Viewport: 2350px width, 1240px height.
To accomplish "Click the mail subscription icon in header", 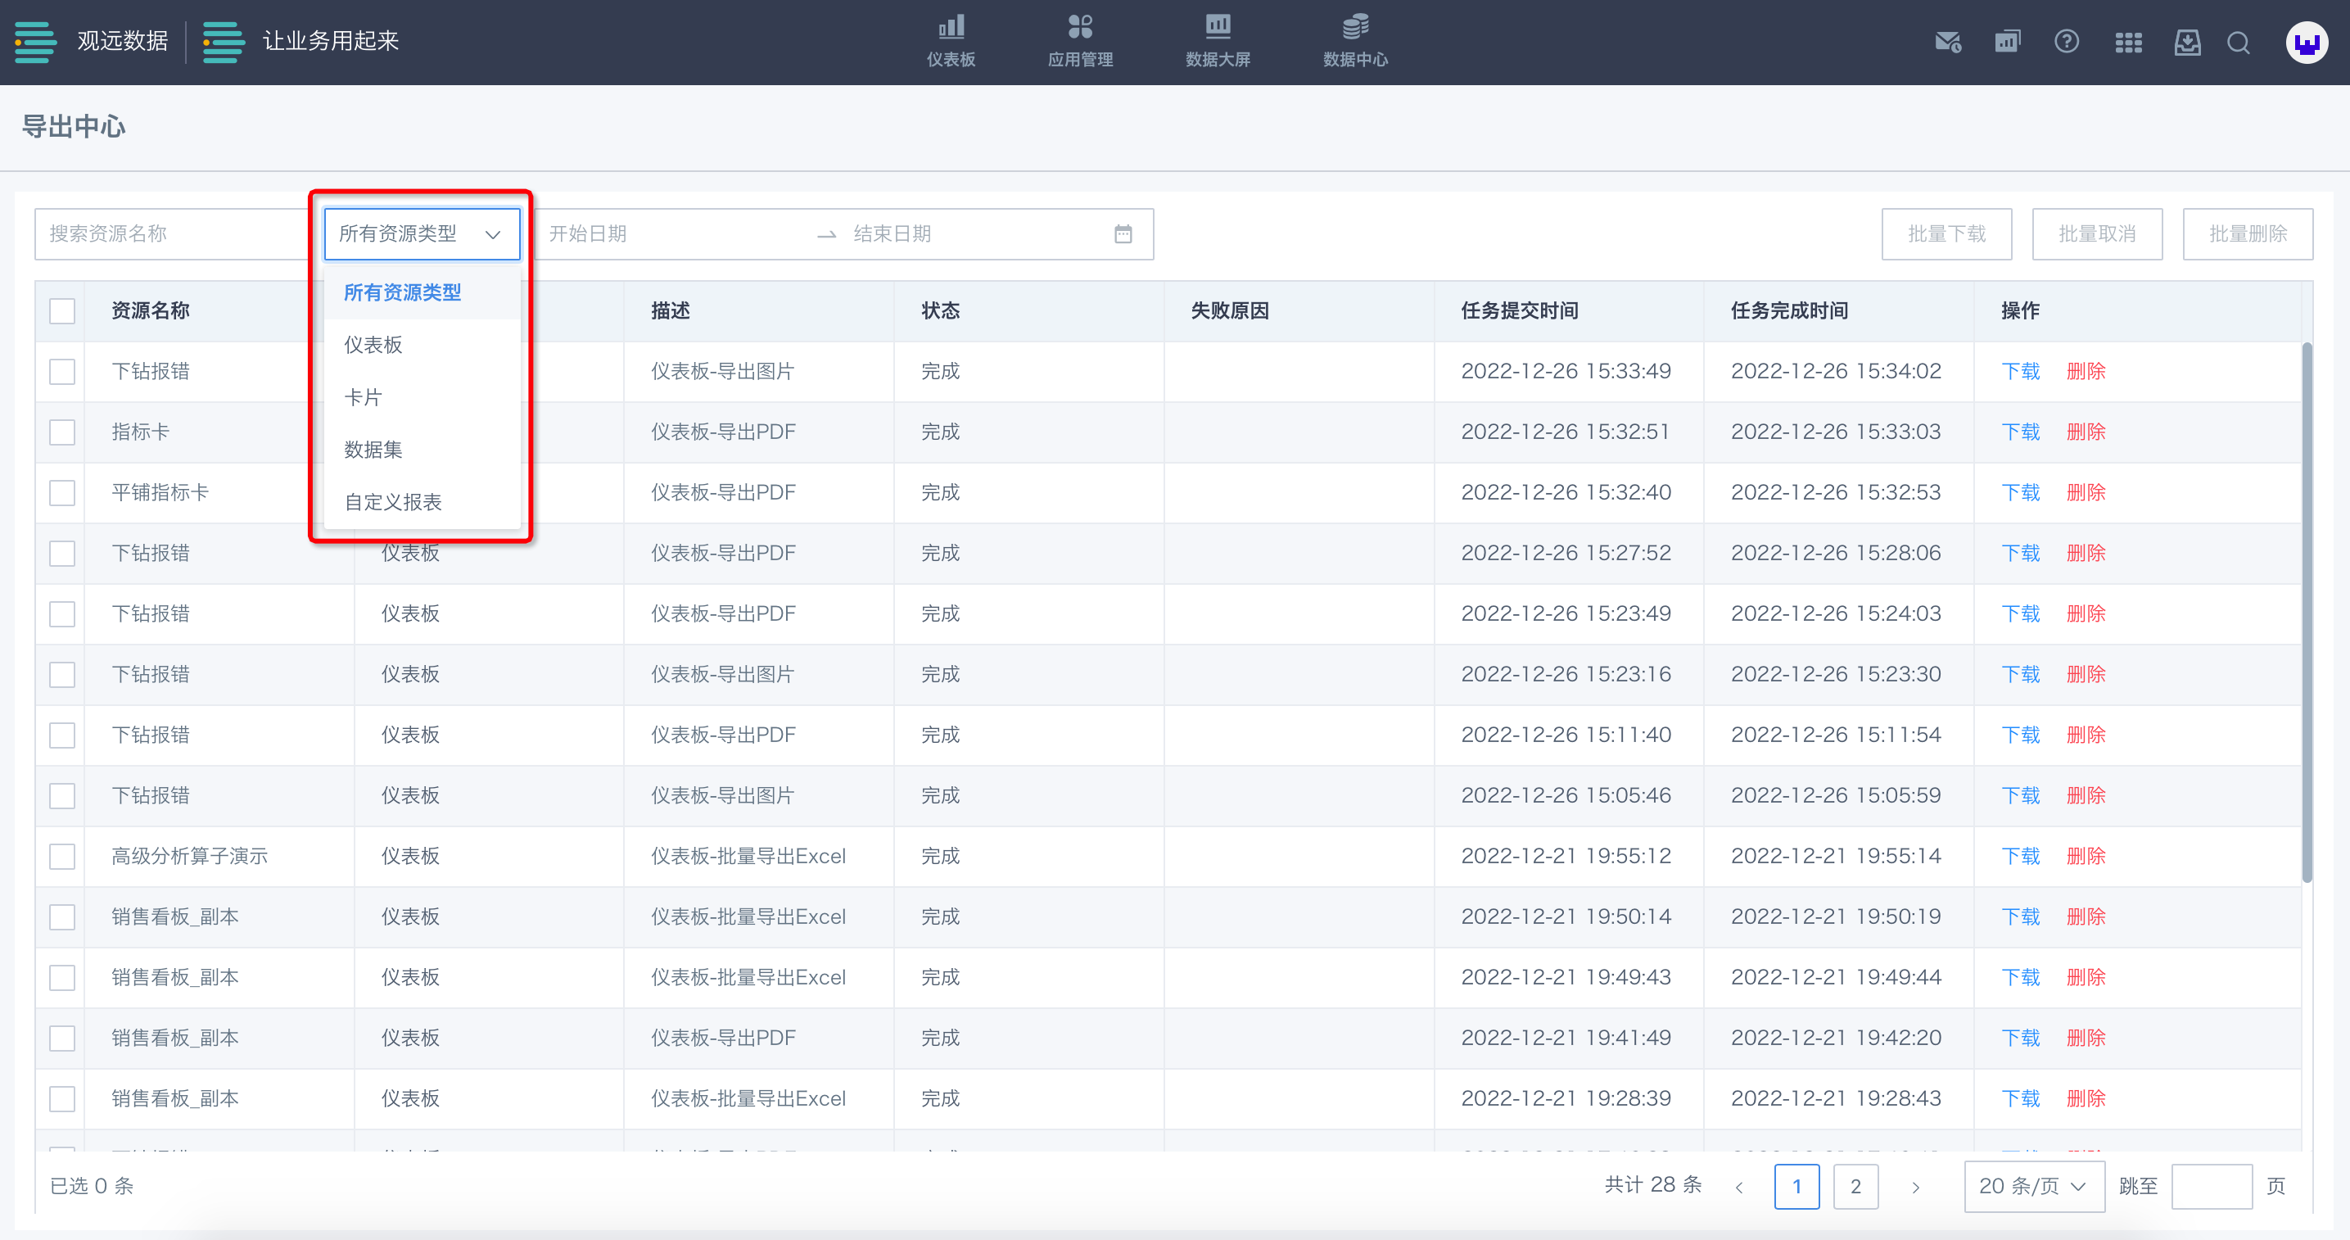I will tap(1948, 42).
